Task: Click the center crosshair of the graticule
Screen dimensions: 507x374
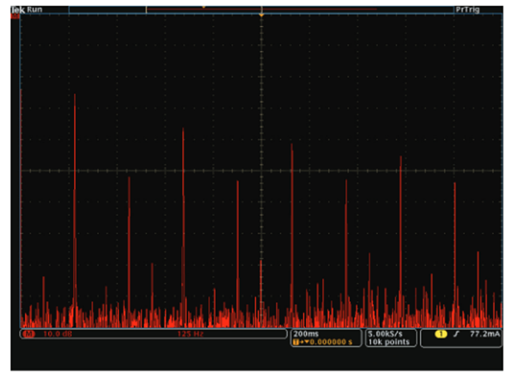Action: pos(262,170)
